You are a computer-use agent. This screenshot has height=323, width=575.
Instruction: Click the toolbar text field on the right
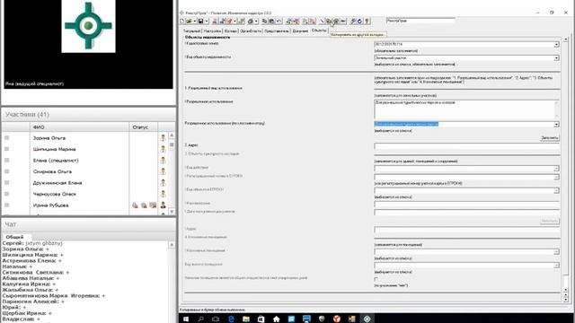(x=420, y=21)
